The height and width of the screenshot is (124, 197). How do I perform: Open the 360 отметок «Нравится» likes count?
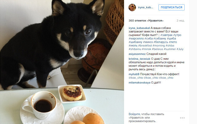coord(146,21)
